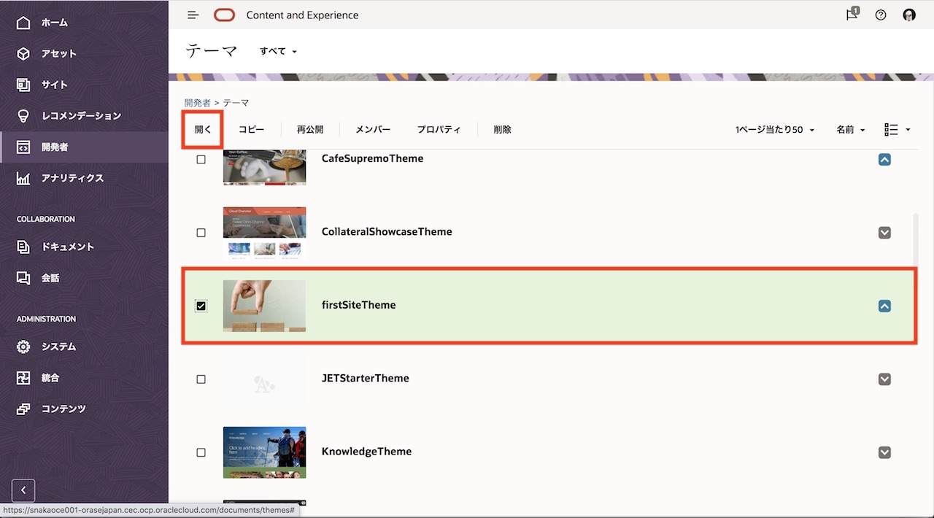Open アナリティクス from the sidebar
The width and height of the screenshot is (934, 518).
(x=72, y=178)
